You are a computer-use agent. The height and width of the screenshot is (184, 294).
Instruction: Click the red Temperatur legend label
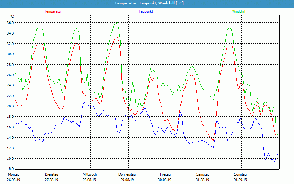tap(53, 11)
